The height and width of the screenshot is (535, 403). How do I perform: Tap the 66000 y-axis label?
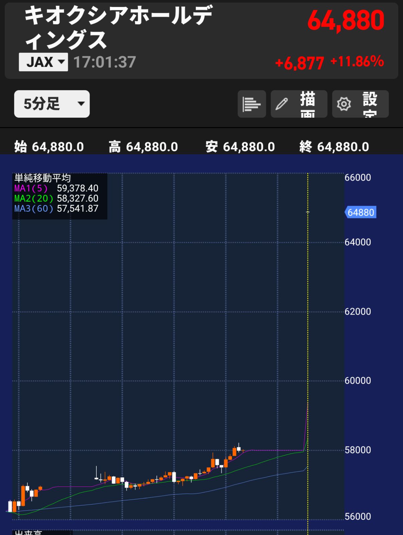coord(358,178)
